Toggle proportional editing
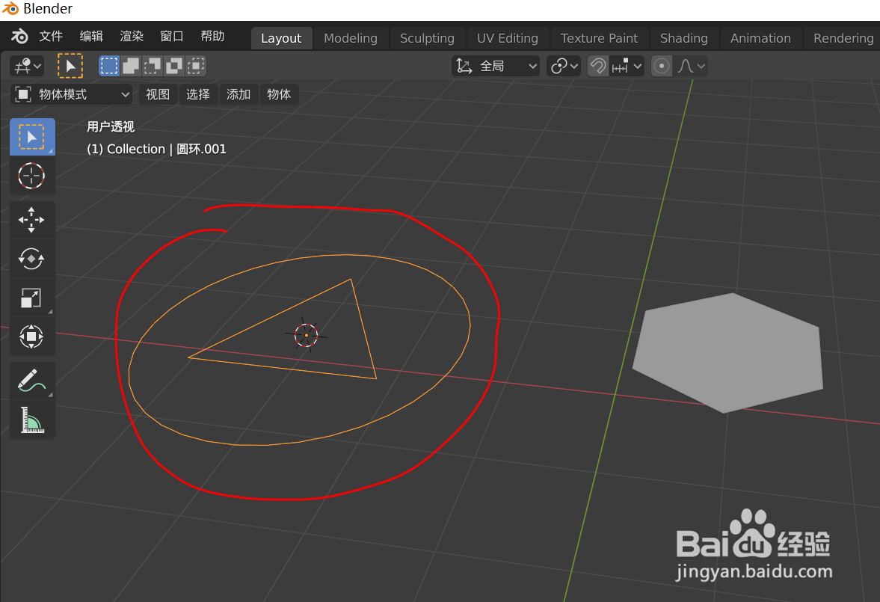This screenshot has width=880, height=602. point(661,66)
